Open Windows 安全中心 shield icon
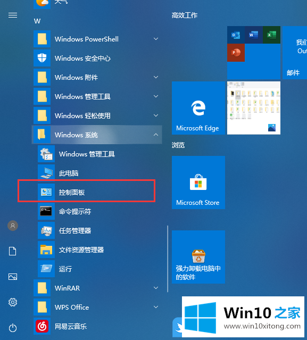The image size is (307, 340). point(42,58)
